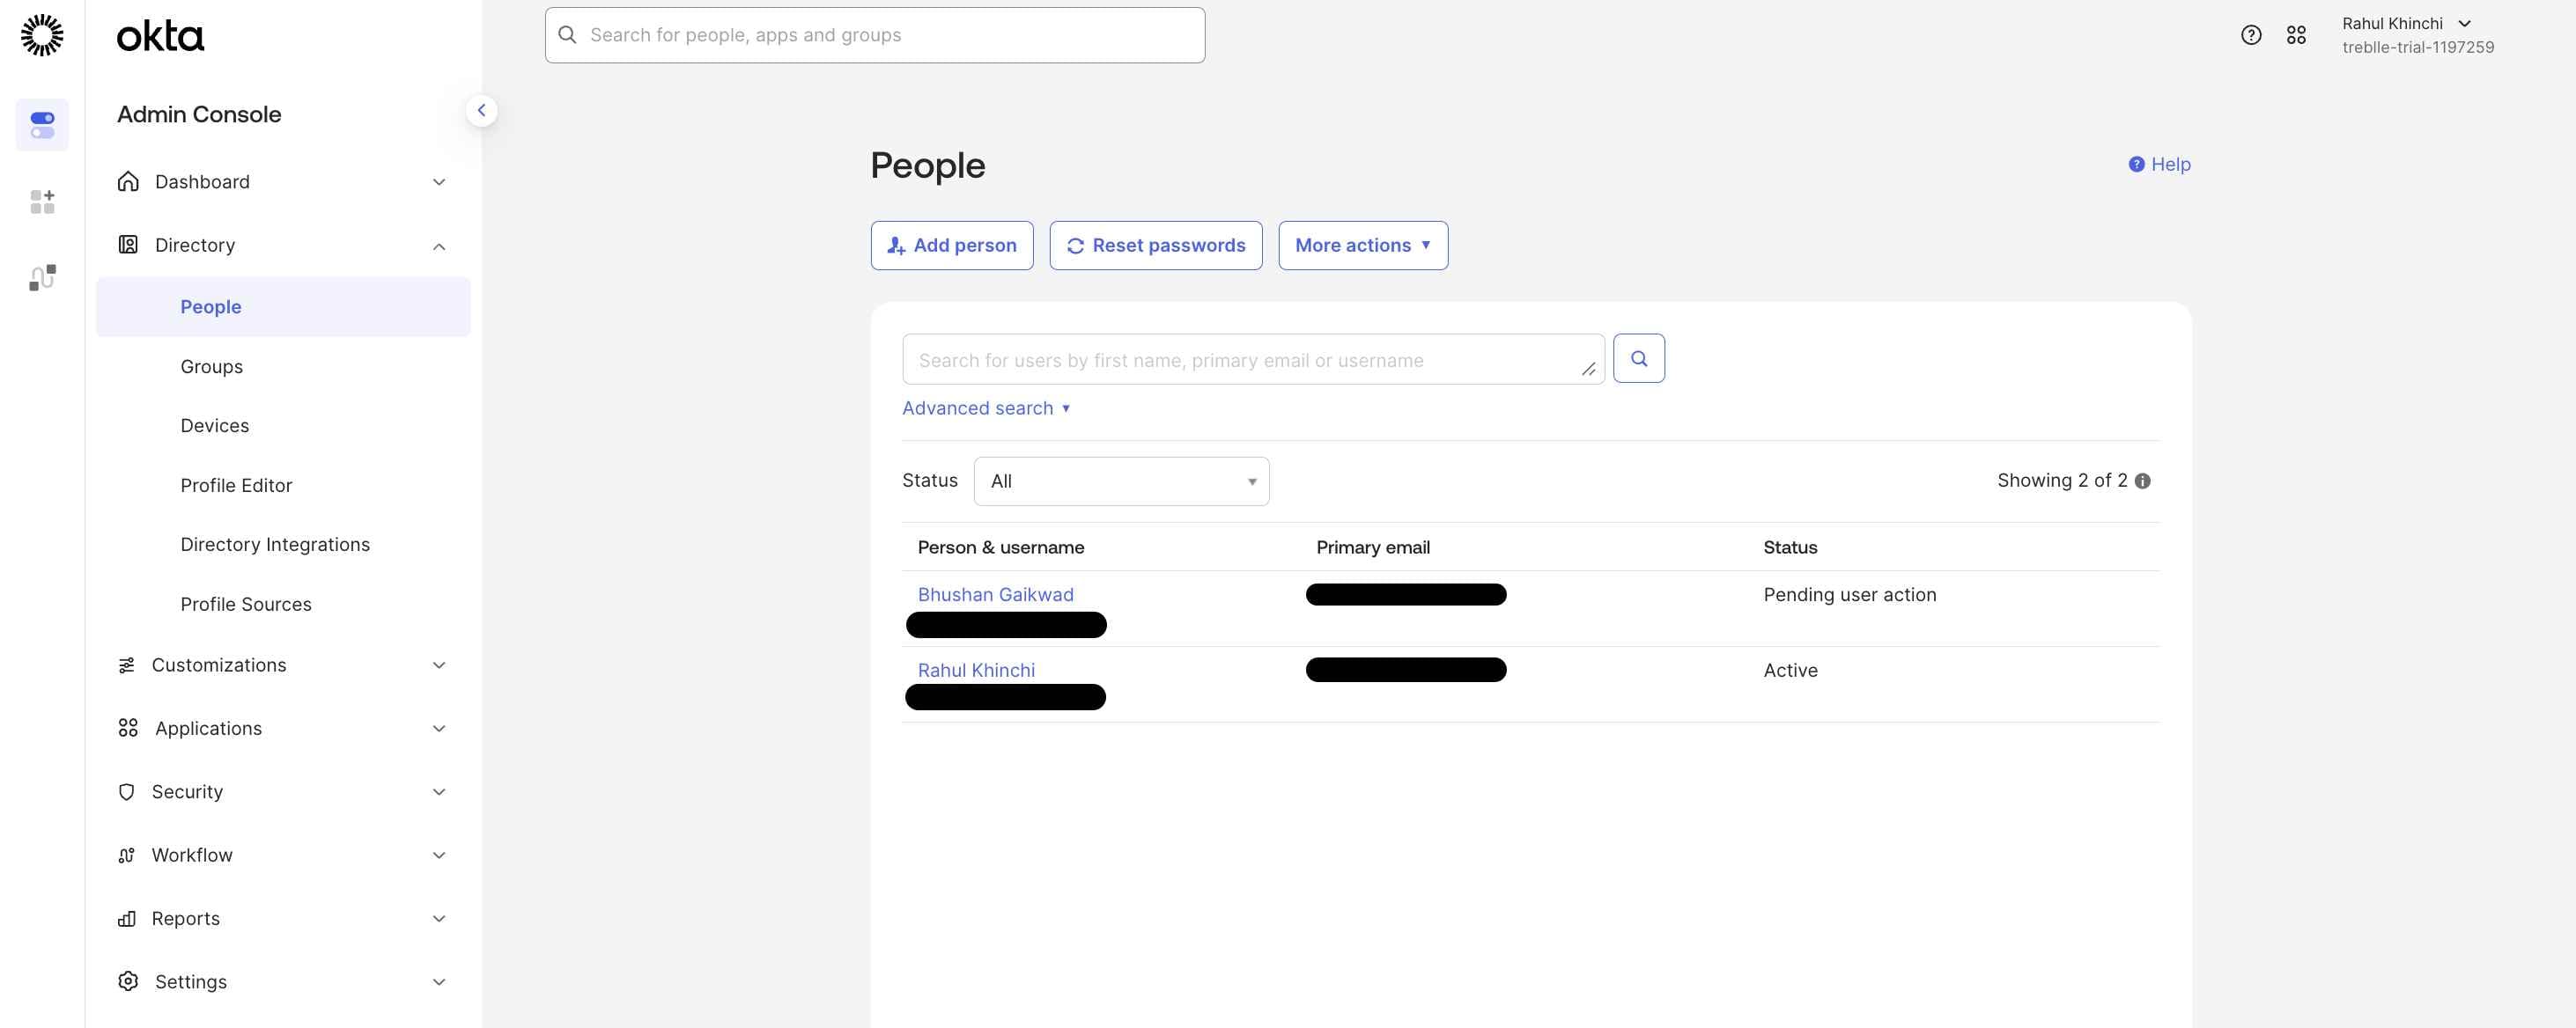Expand the More actions dropdown
Image resolution: width=2576 pixels, height=1028 pixels.
click(1362, 246)
